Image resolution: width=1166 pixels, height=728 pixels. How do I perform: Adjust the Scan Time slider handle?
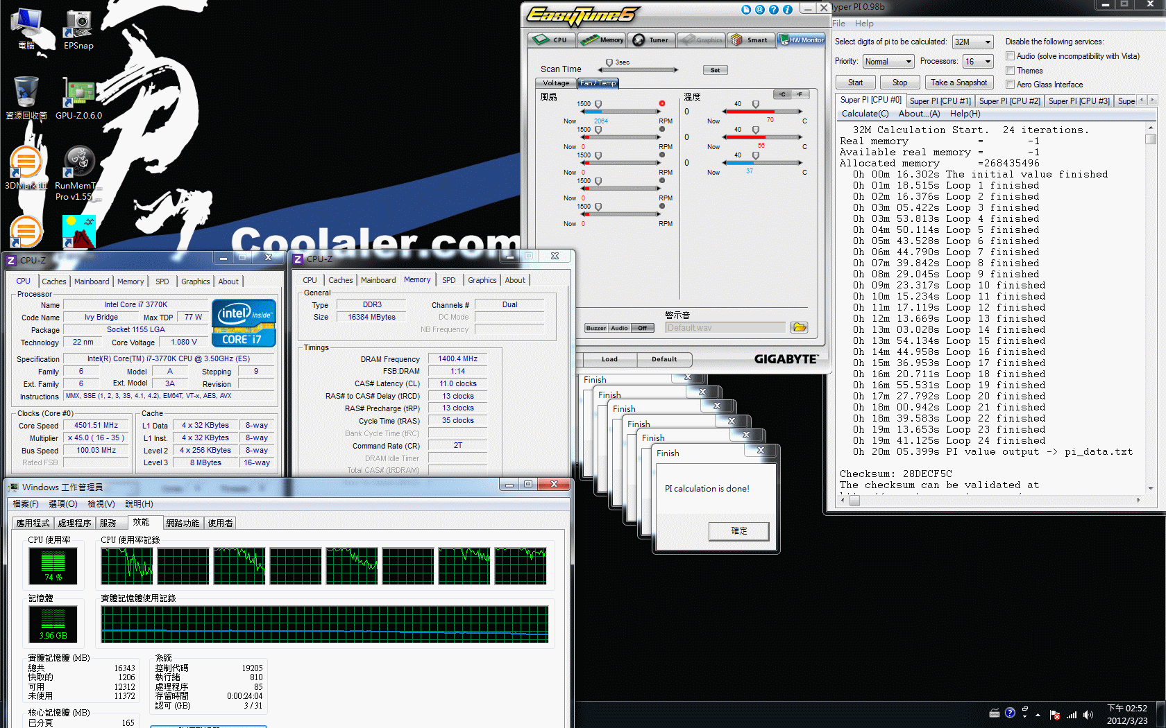click(x=609, y=63)
